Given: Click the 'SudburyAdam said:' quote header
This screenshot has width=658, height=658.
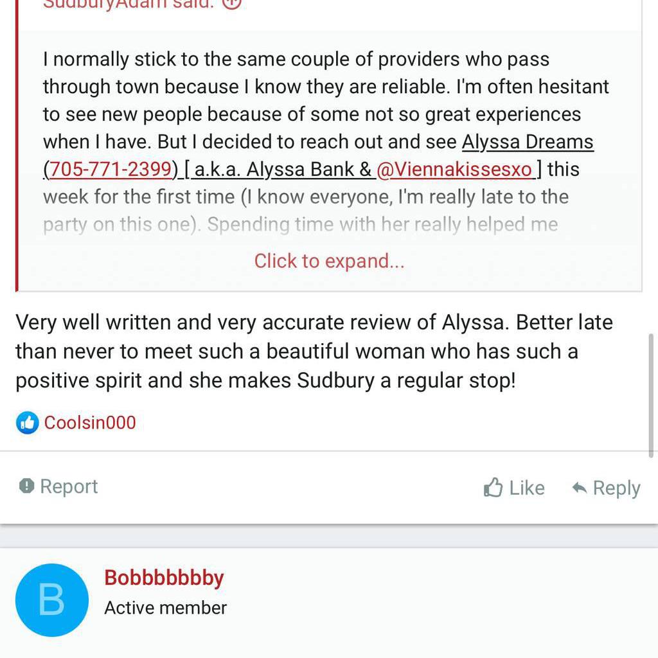Looking at the screenshot, I should (129, 4).
